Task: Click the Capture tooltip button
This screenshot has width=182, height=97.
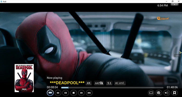Action: pyautogui.click(x=178, y=56)
